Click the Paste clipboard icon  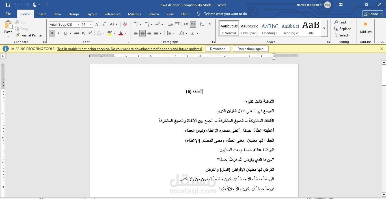pos(8,25)
